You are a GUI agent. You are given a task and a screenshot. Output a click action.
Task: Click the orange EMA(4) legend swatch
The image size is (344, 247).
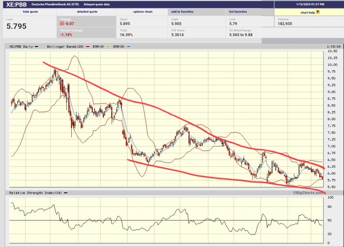(x=108, y=47)
